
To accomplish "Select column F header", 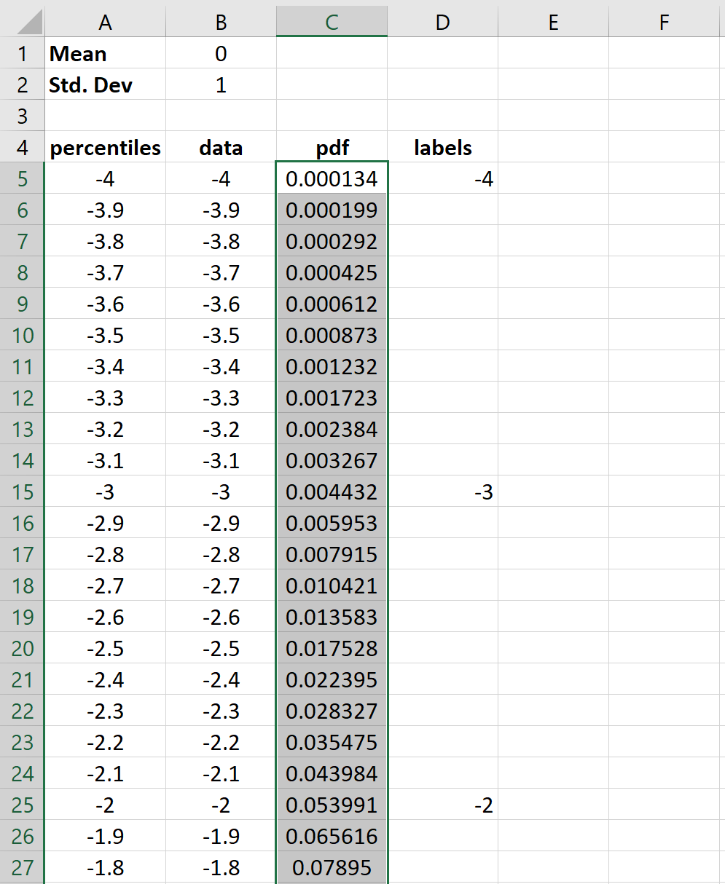I will tap(663, 21).
